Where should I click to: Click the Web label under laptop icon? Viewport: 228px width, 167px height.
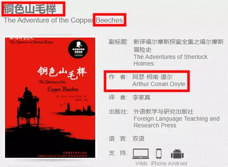(141, 163)
